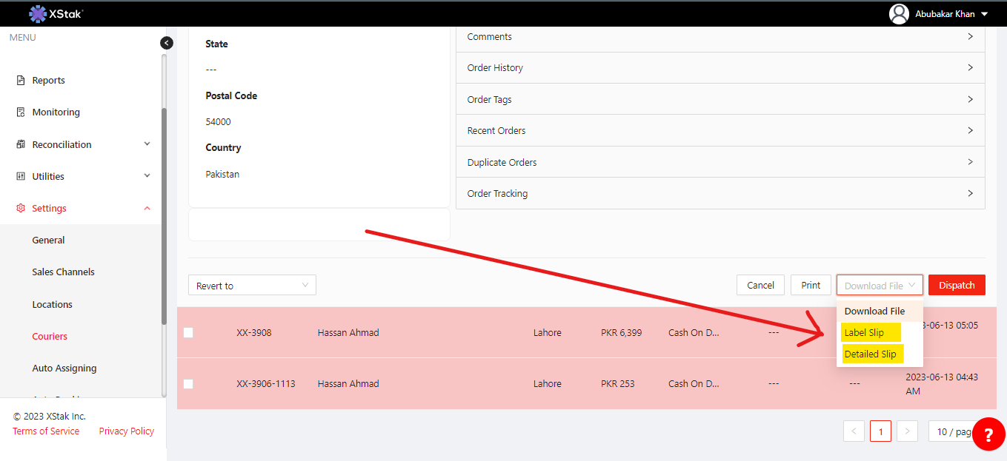Viewport: 1007px width, 461px height.
Task: Click the user avatar icon
Action: click(899, 14)
